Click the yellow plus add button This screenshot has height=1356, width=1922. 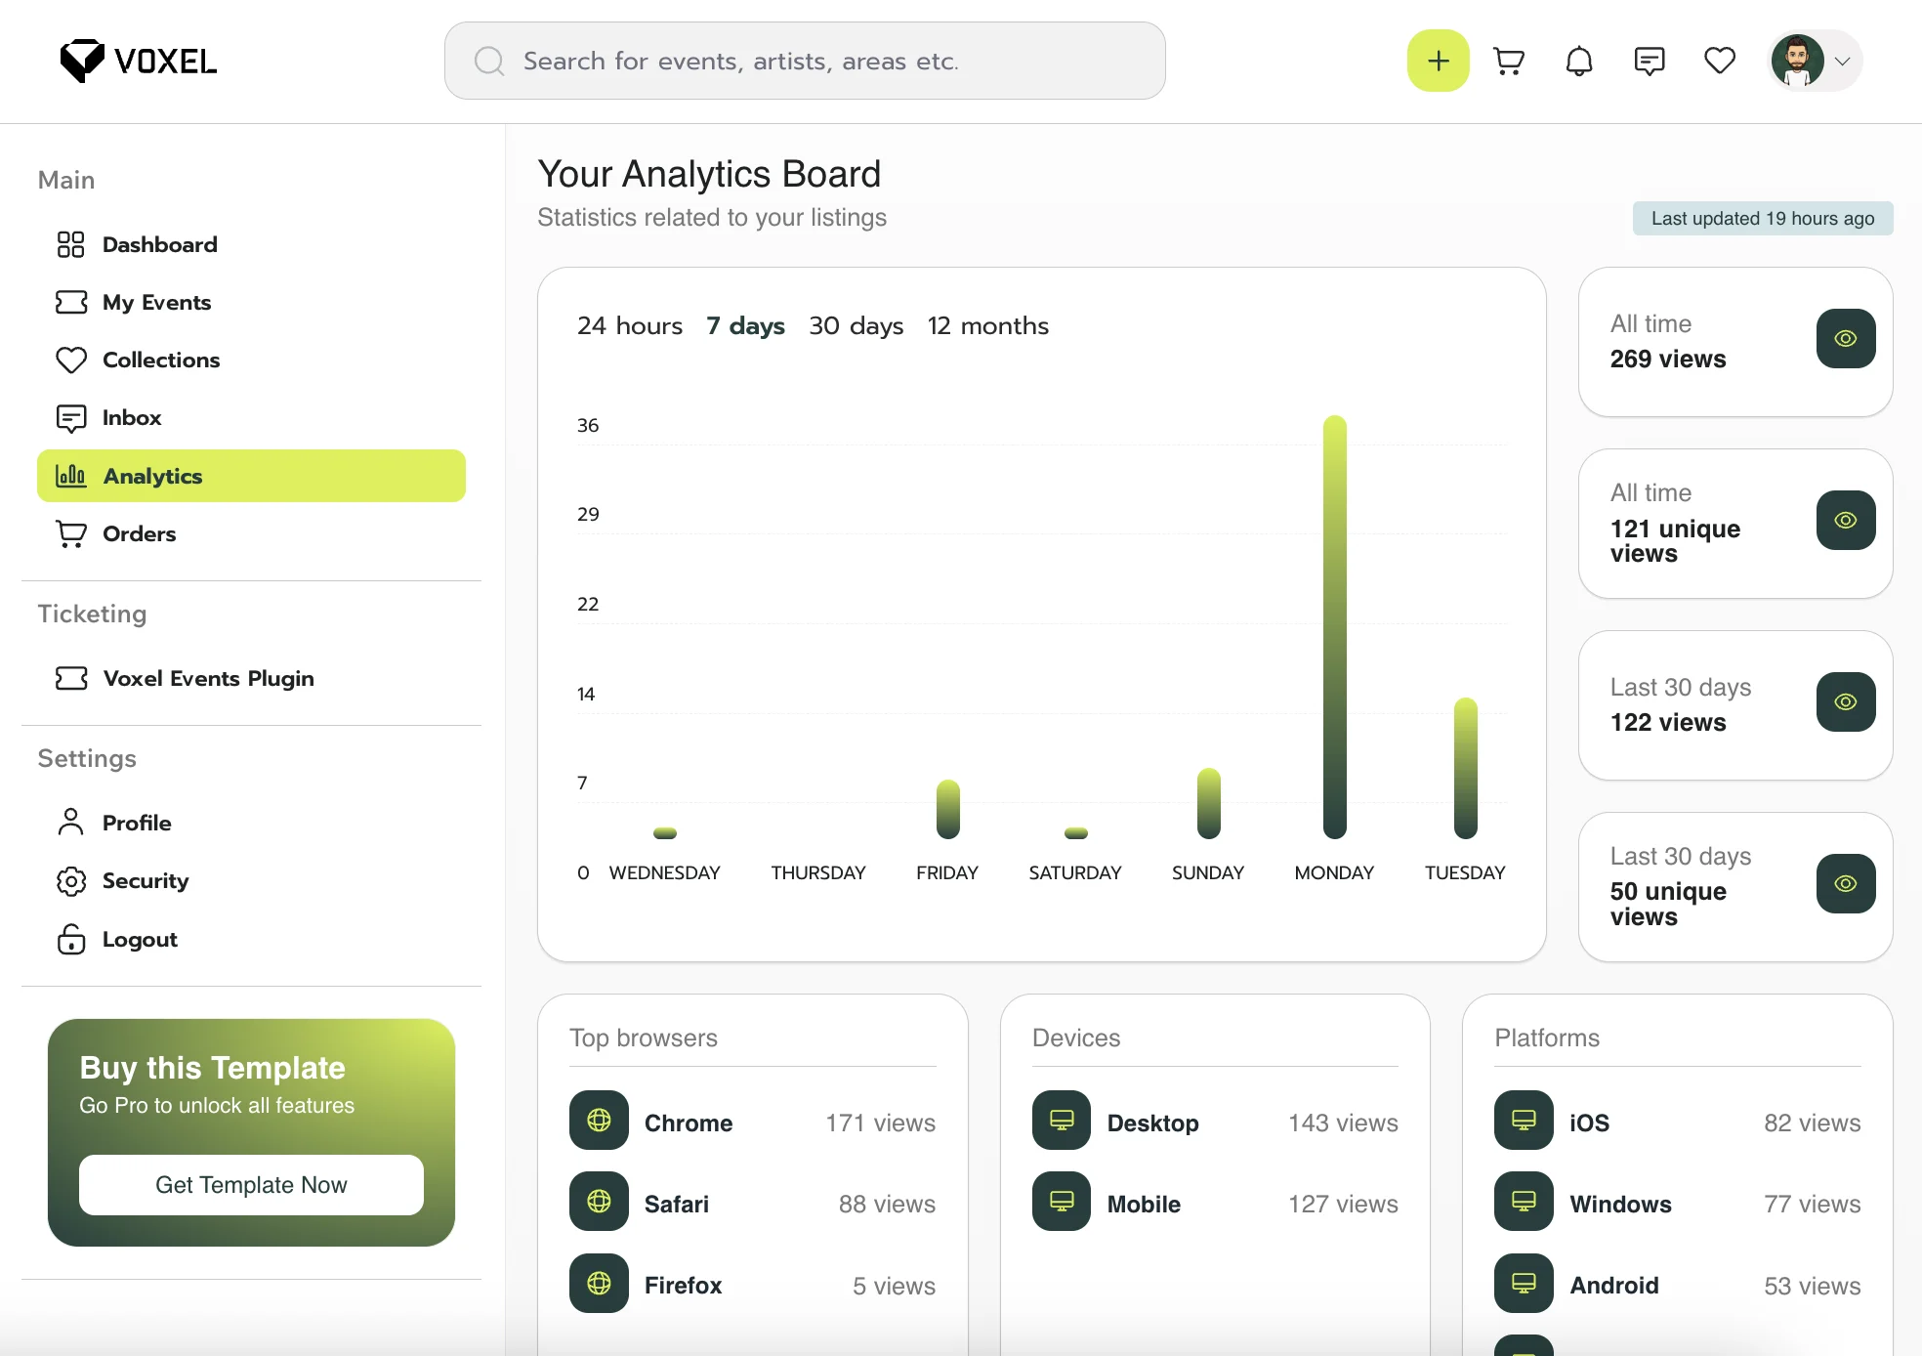(x=1438, y=62)
